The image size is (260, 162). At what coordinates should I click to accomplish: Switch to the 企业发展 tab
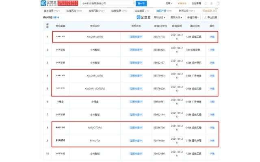142,11
